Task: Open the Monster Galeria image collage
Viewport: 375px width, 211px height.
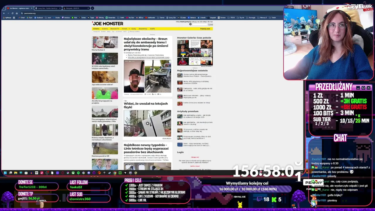Action: 195,53
